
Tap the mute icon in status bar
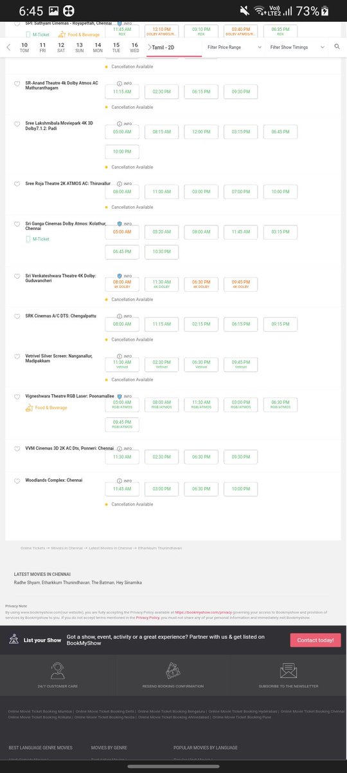click(x=244, y=11)
